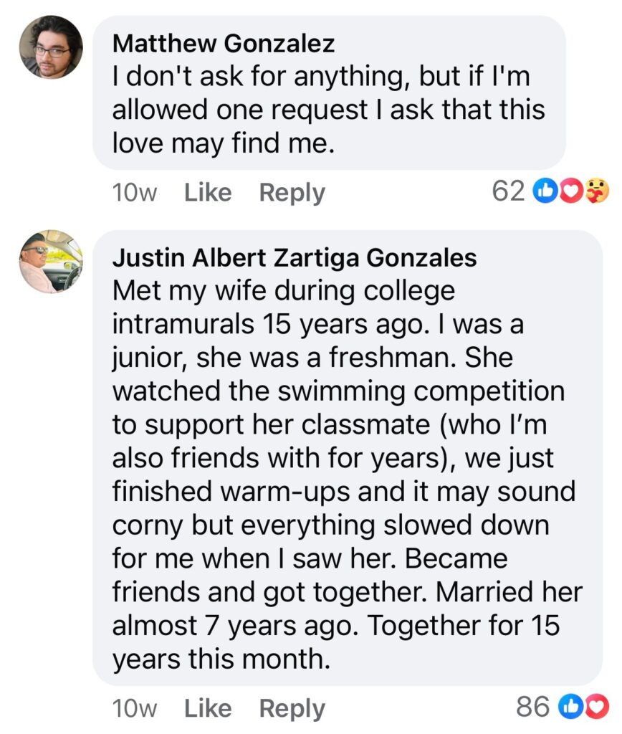Click the line starting 'Met my wife'
This screenshot has height=734, width=622.
pyautogui.click(x=283, y=291)
